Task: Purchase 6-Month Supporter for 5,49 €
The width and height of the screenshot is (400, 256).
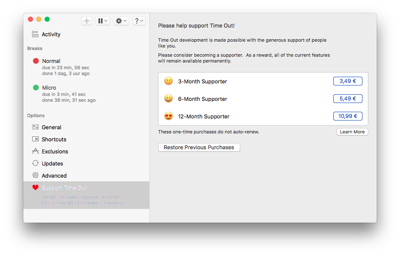Action: [347, 99]
